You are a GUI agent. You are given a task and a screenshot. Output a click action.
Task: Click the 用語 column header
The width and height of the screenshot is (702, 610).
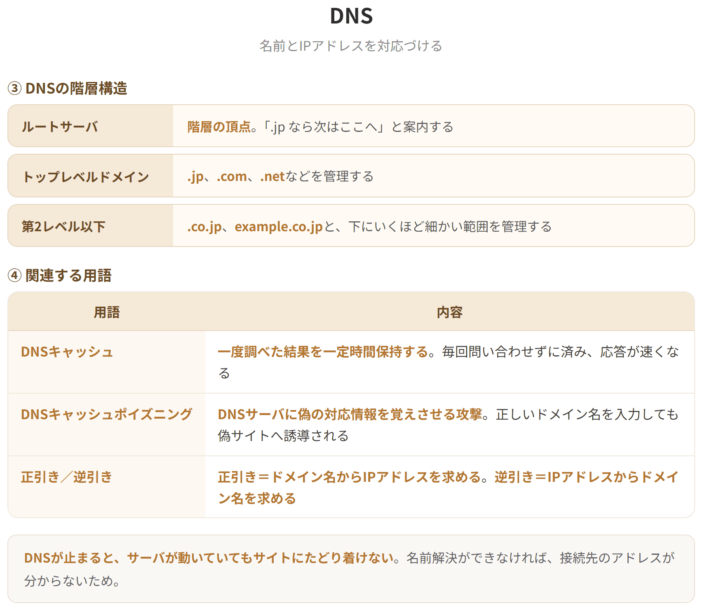(107, 312)
